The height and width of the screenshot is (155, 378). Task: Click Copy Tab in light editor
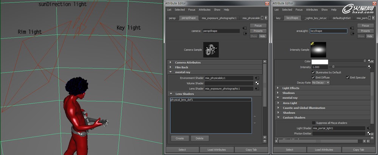(x=358, y=150)
